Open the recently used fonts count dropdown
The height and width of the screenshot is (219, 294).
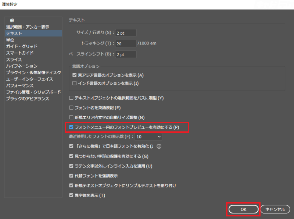click(148, 137)
